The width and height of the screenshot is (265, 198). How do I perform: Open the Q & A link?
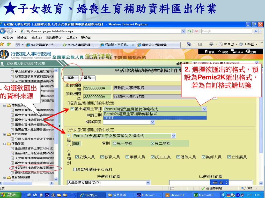(x=237, y=52)
